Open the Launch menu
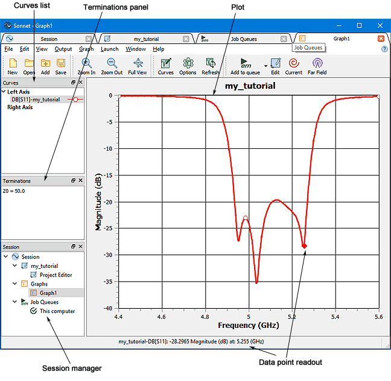The width and height of the screenshot is (391, 381). [x=109, y=49]
